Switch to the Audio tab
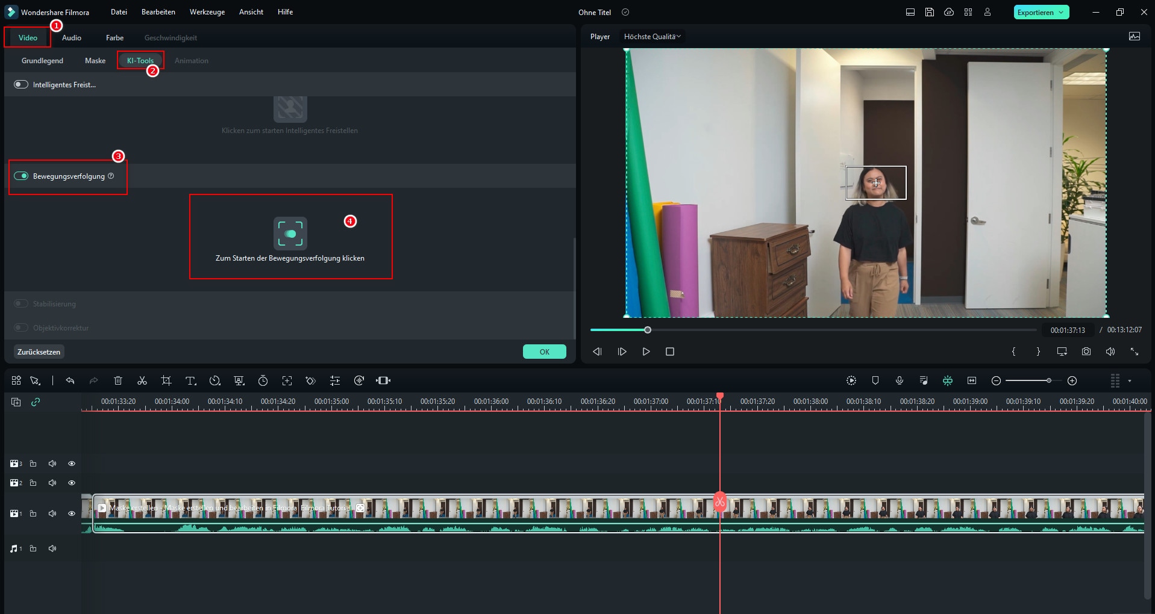1155x614 pixels. (x=72, y=37)
